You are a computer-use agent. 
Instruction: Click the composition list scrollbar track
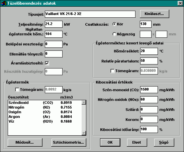[x=84, y=118]
